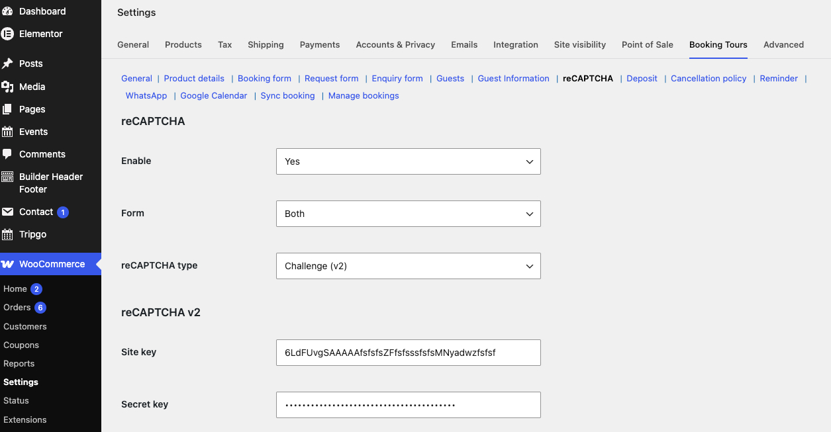Click the Contact notification badge
This screenshot has height=432, width=831.
click(x=63, y=212)
